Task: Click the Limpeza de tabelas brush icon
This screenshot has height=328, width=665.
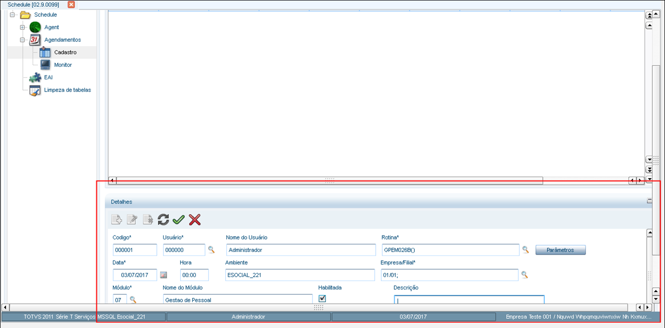Action: (x=35, y=90)
